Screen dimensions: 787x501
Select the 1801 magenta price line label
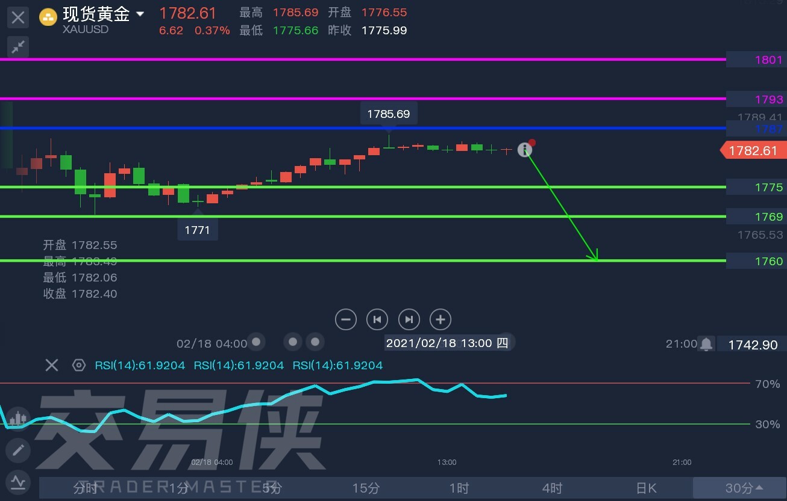tap(756, 60)
